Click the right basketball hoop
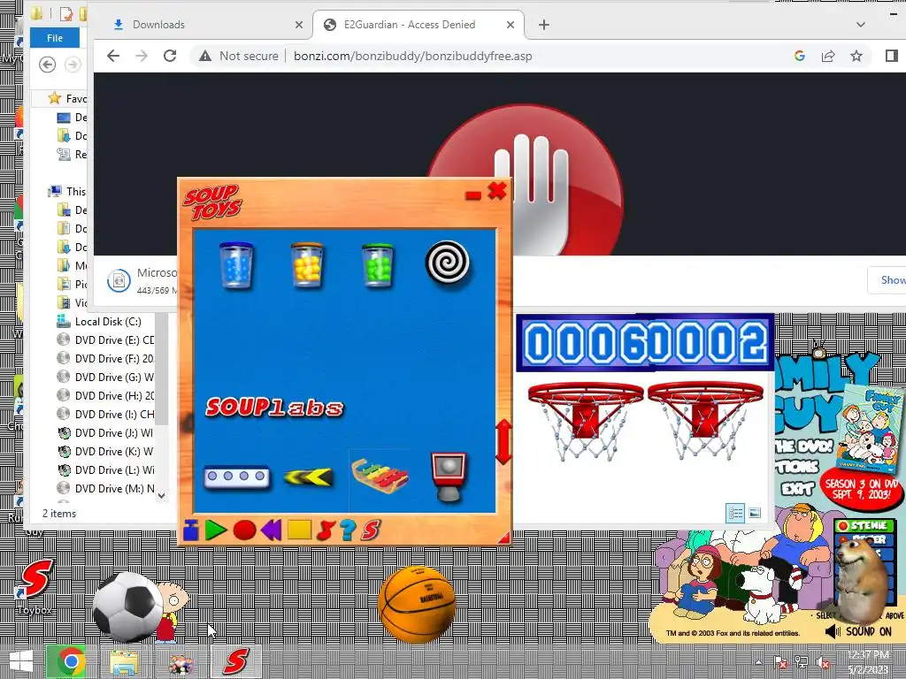 (705, 420)
